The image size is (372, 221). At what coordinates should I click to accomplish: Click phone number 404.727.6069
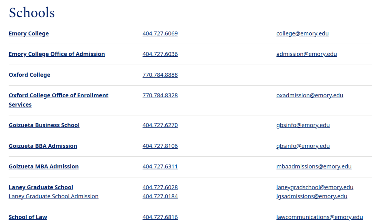coord(160,33)
